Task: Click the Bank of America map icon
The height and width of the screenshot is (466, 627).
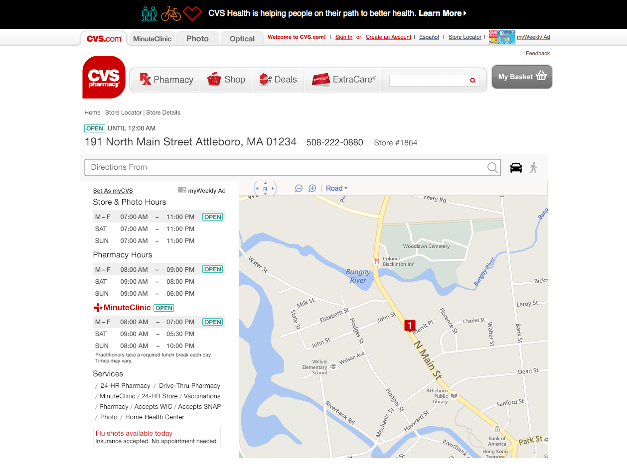Action: click(x=496, y=429)
